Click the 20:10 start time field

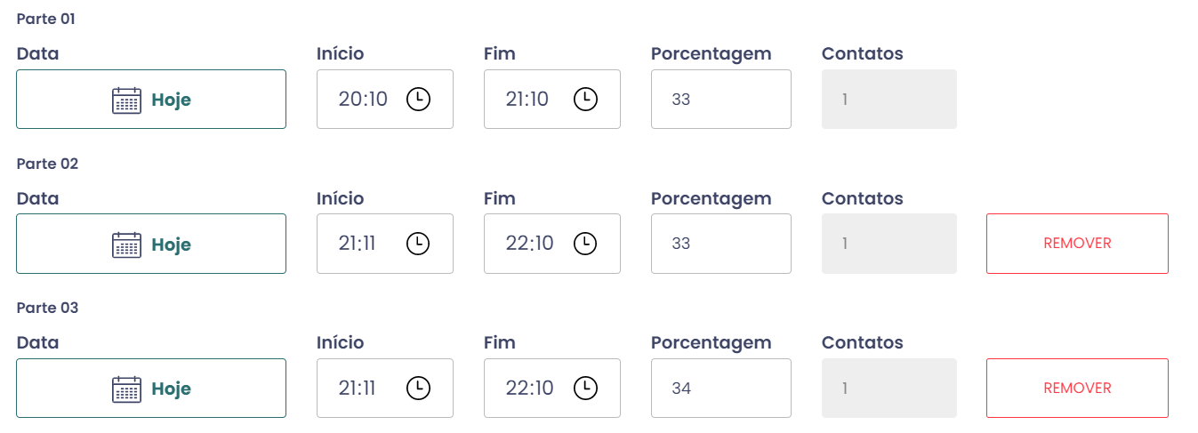coord(364,100)
